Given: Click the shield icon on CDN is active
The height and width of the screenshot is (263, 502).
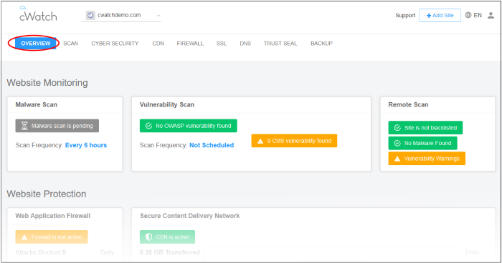Looking at the screenshot, I should point(148,237).
